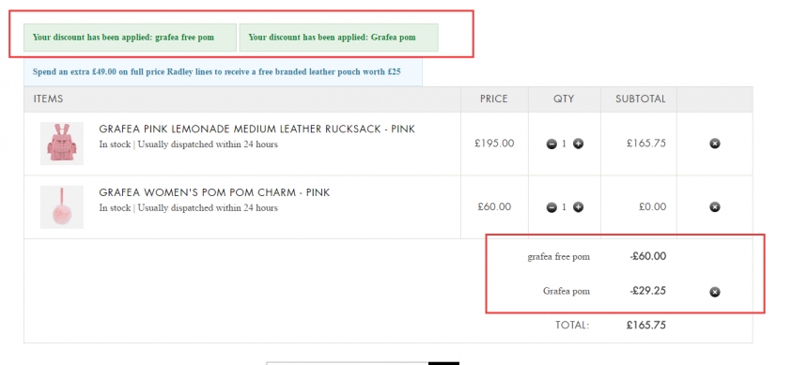Focus the text input below the basket
This screenshot has height=365, width=808.
tap(348, 363)
